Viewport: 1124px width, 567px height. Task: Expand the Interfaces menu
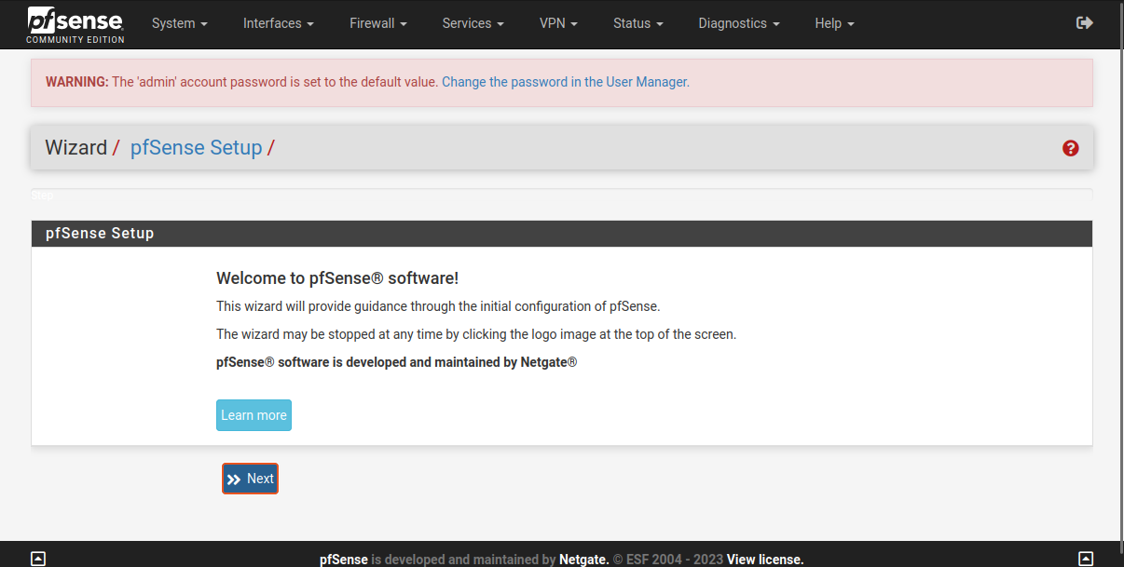278,23
